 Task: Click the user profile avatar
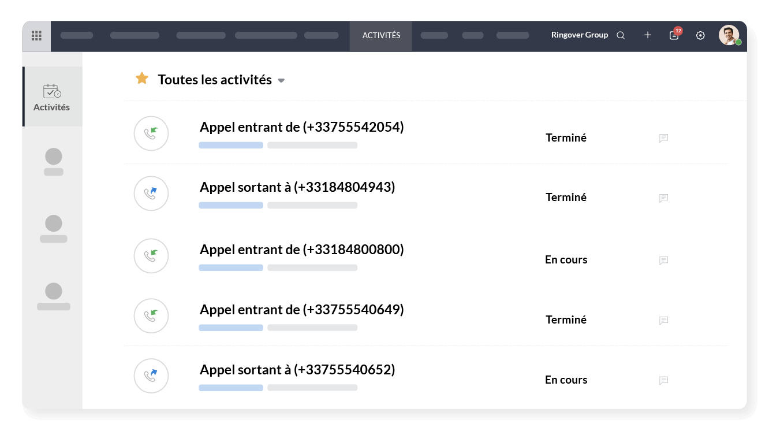[x=729, y=35]
